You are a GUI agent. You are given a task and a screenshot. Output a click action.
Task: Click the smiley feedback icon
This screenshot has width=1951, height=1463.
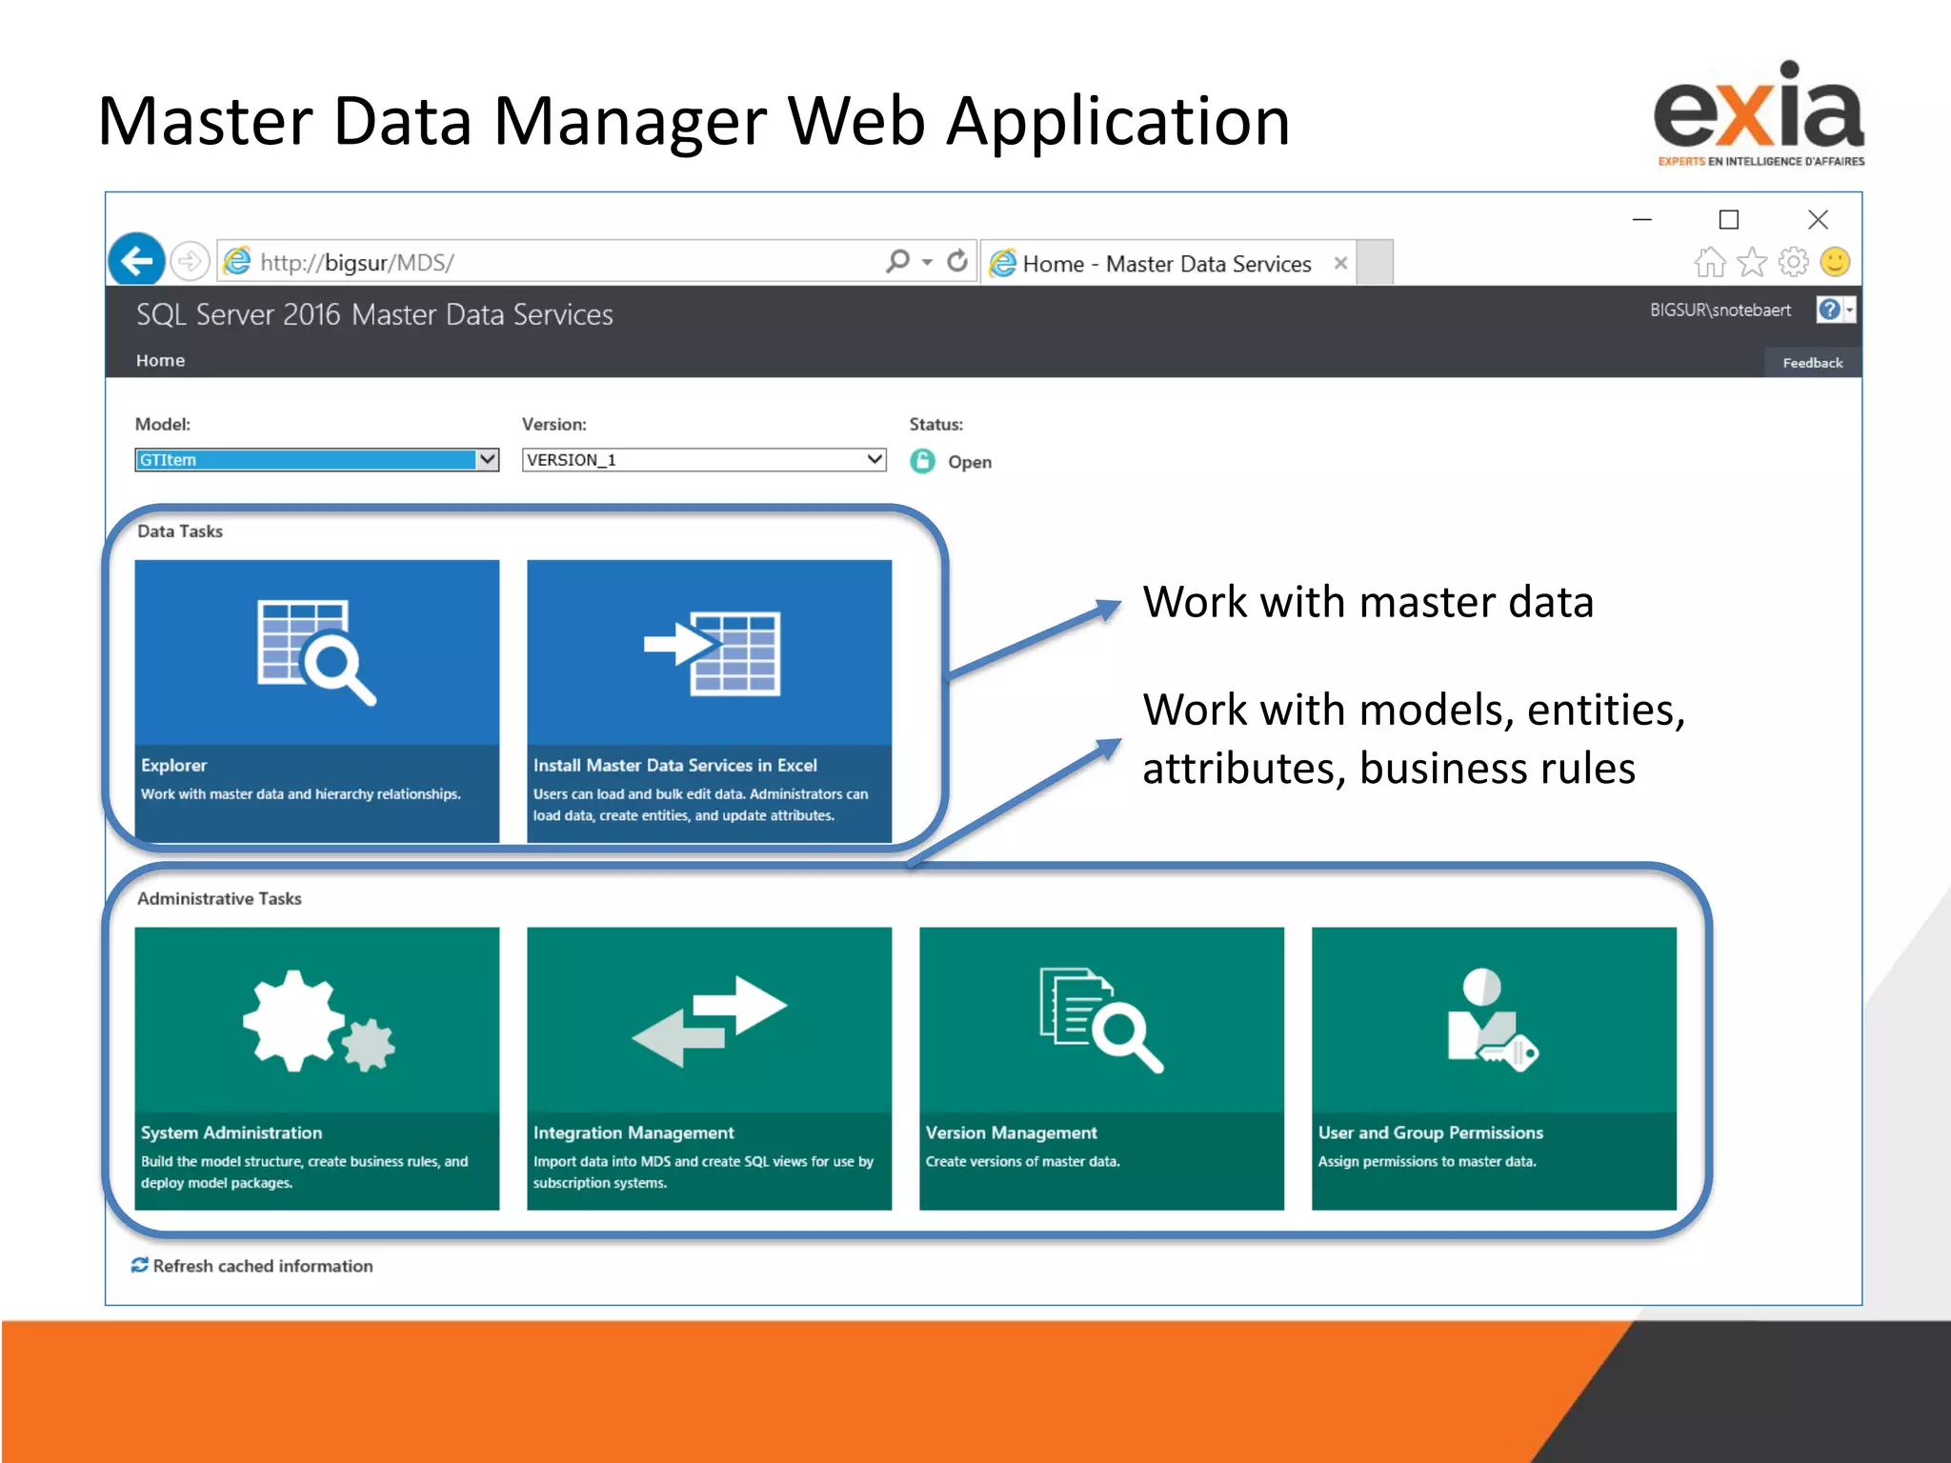point(1835,262)
